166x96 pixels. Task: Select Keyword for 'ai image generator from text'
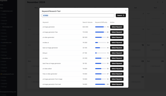pos(117,84)
